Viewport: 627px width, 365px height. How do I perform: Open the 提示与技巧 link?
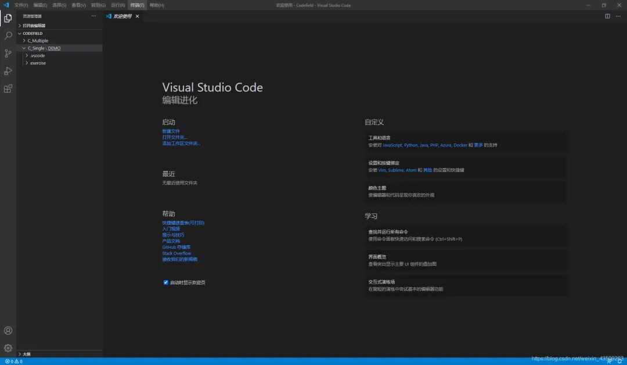(x=173, y=235)
